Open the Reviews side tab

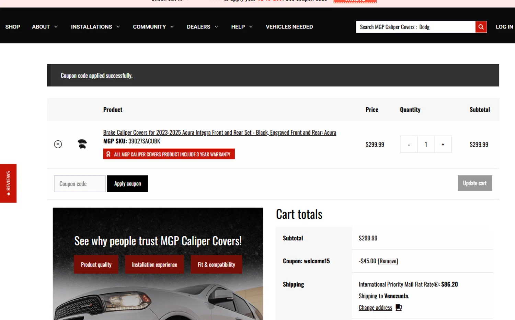(x=8, y=183)
